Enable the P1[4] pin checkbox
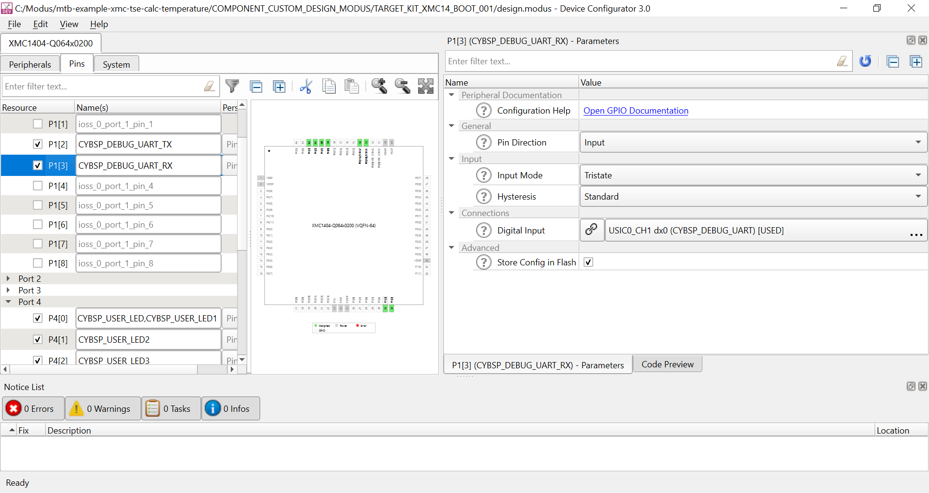 [x=38, y=186]
